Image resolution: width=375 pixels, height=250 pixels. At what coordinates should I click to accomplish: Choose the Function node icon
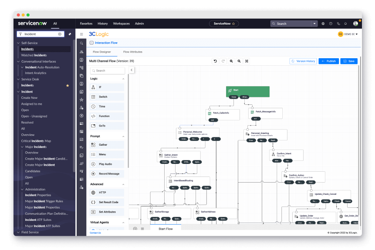(93, 116)
